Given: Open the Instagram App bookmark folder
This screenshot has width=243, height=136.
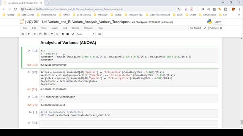Looking at the screenshot, I should pos(134,15).
